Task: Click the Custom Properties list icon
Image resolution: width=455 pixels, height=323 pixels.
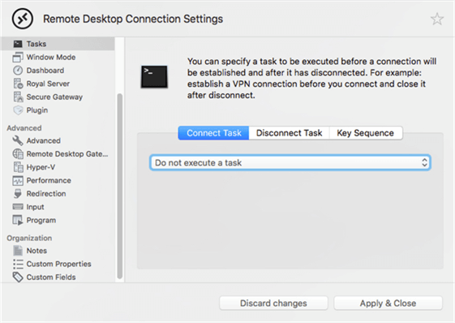Action: (18, 264)
